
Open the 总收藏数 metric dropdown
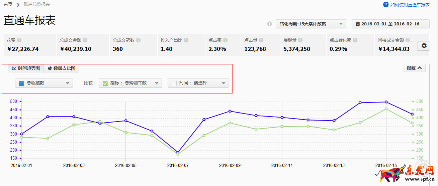pos(44,83)
